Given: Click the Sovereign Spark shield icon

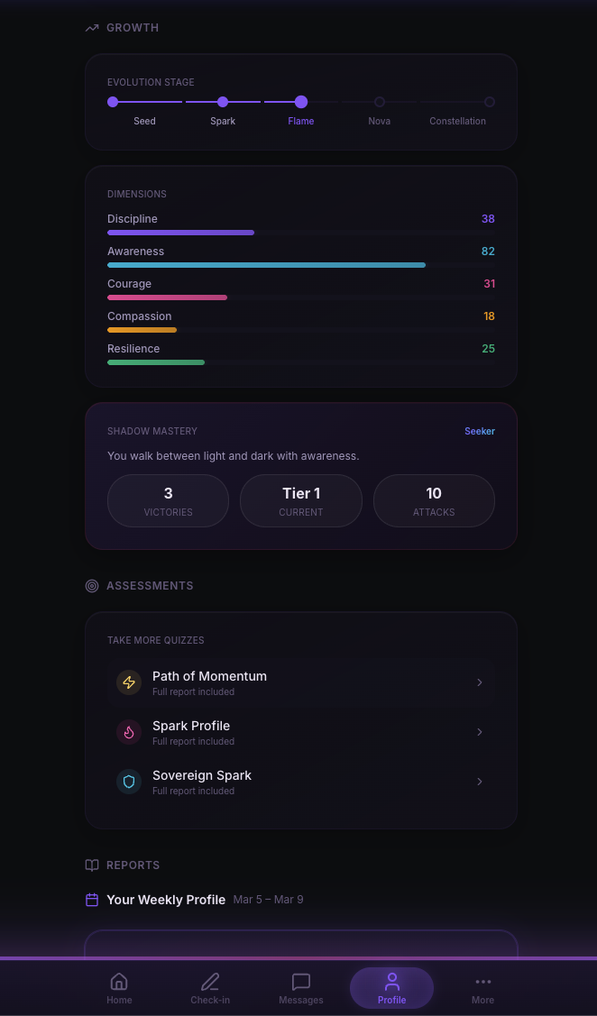Looking at the screenshot, I should (x=129, y=782).
